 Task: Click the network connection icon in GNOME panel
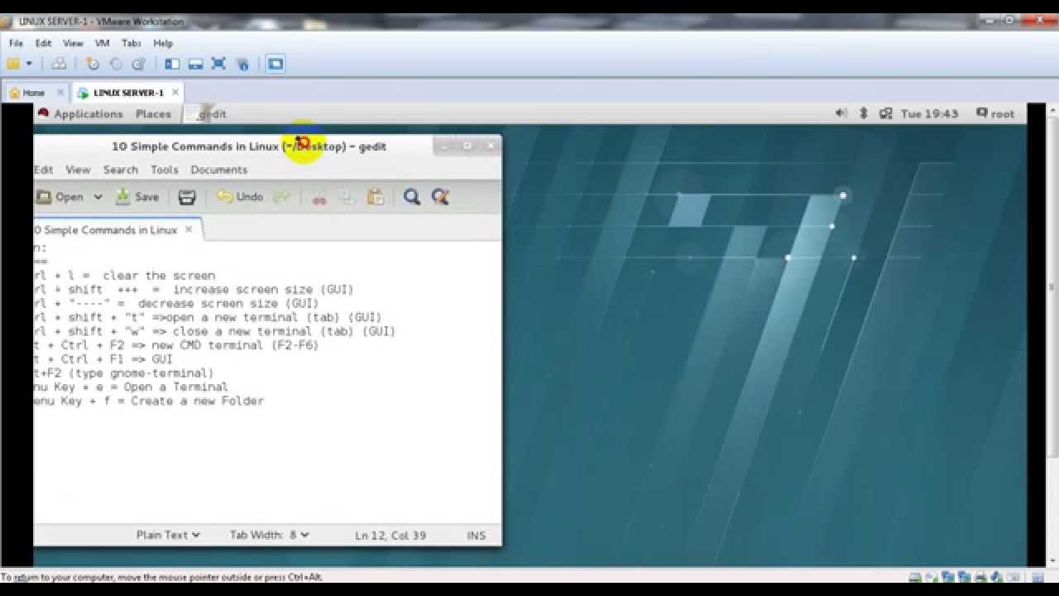pos(885,113)
